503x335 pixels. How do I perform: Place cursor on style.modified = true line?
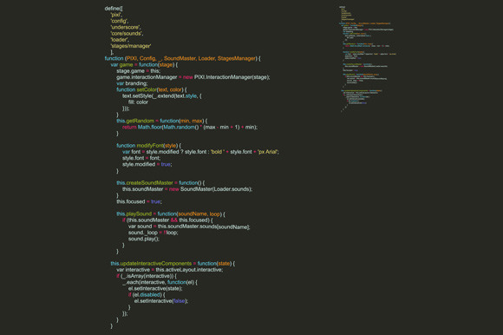pos(147,164)
